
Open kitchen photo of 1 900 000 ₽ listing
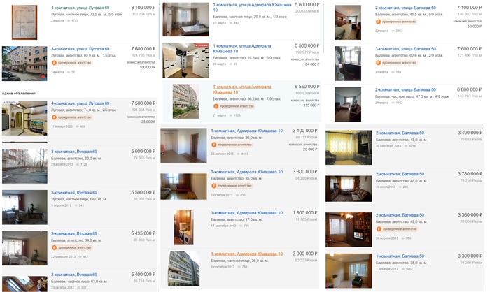click(183, 228)
